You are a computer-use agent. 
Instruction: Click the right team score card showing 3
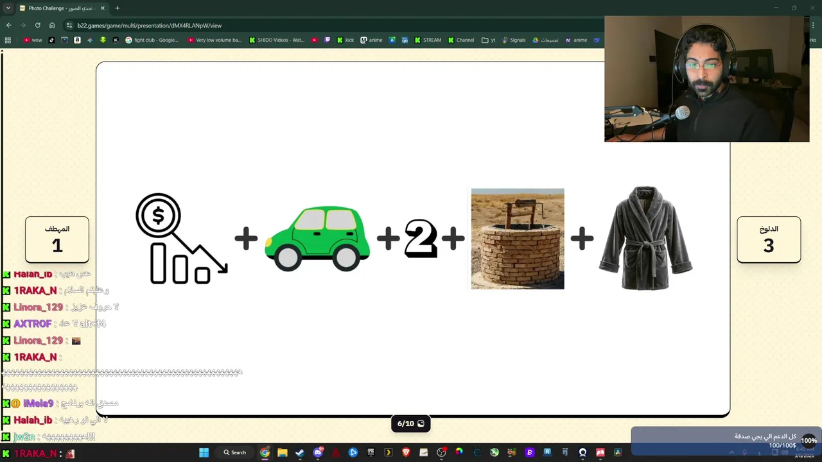[x=769, y=239]
